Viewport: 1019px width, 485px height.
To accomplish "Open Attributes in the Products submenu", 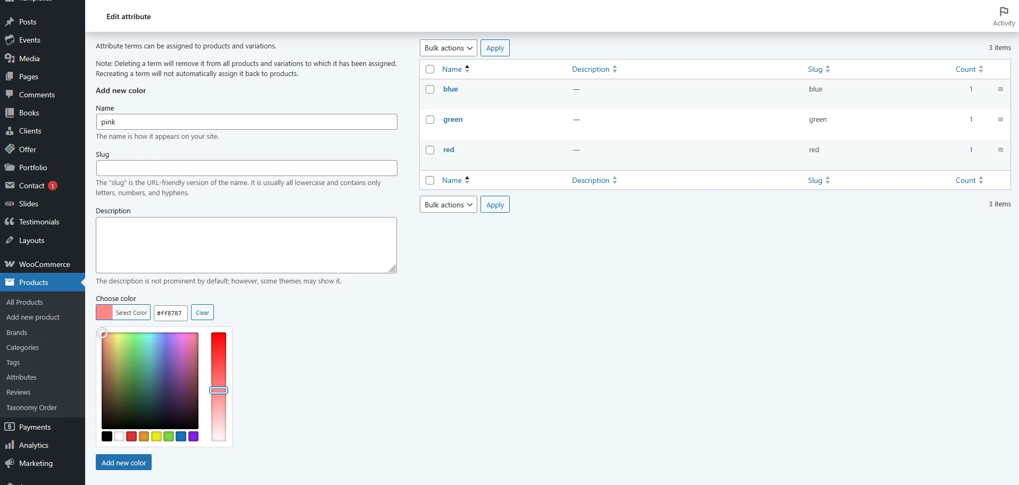I will click(x=21, y=377).
